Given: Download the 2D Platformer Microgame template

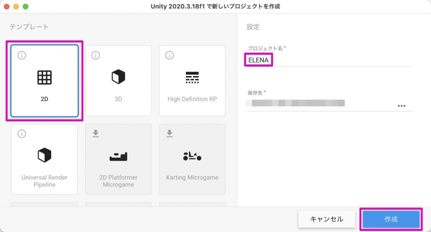Looking at the screenshot, I should click(96, 133).
